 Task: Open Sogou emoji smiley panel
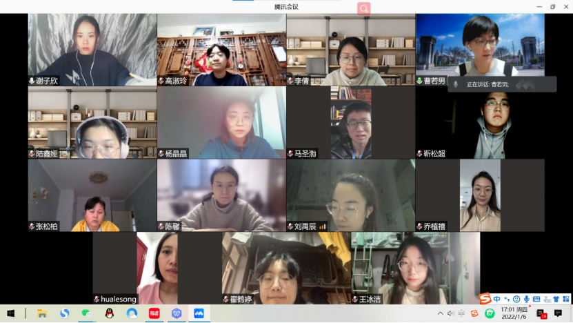516,299
